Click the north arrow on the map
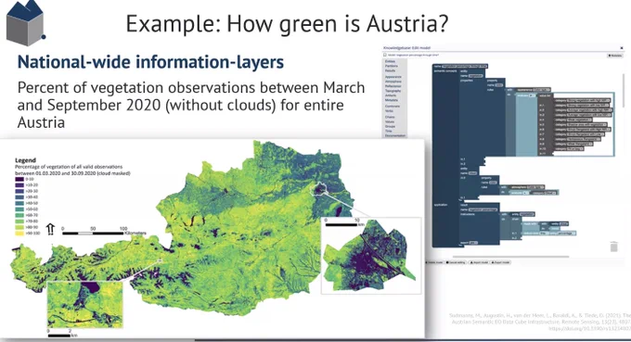The width and height of the screenshot is (631, 342). click(50, 229)
